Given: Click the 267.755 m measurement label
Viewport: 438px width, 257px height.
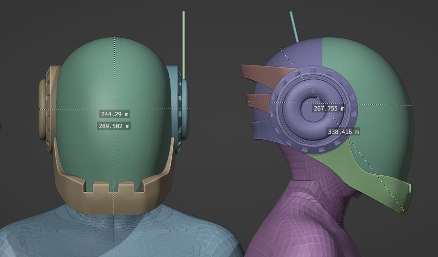Looking at the screenshot, I should [329, 108].
